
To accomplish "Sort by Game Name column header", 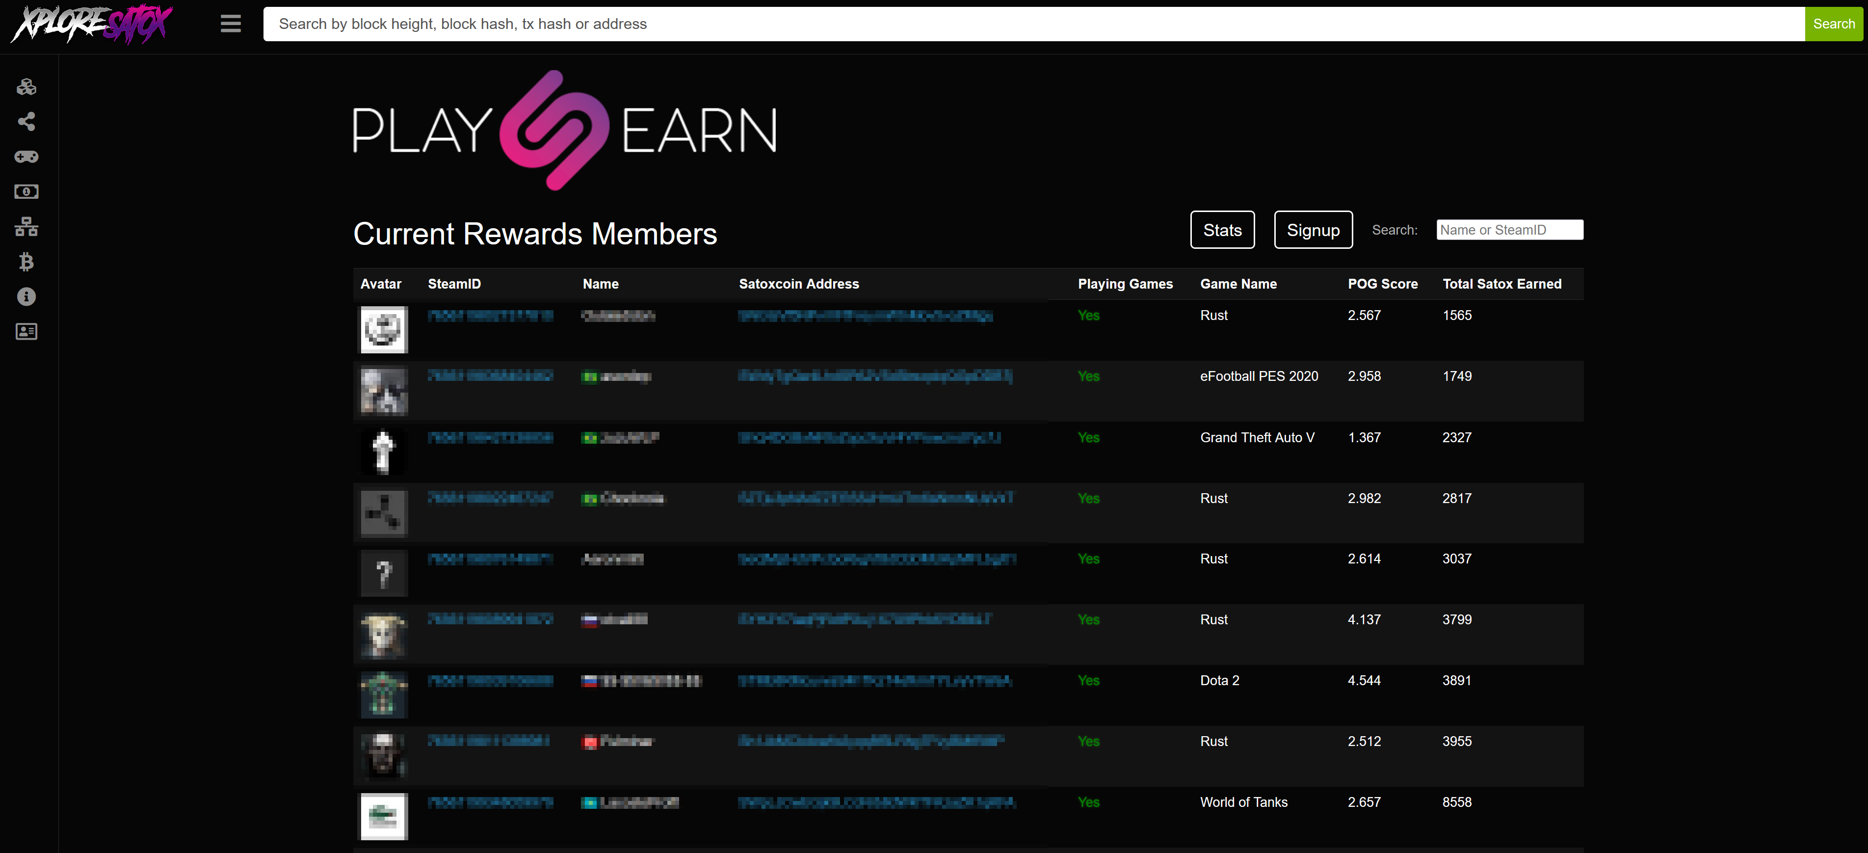I will point(1238,284).
